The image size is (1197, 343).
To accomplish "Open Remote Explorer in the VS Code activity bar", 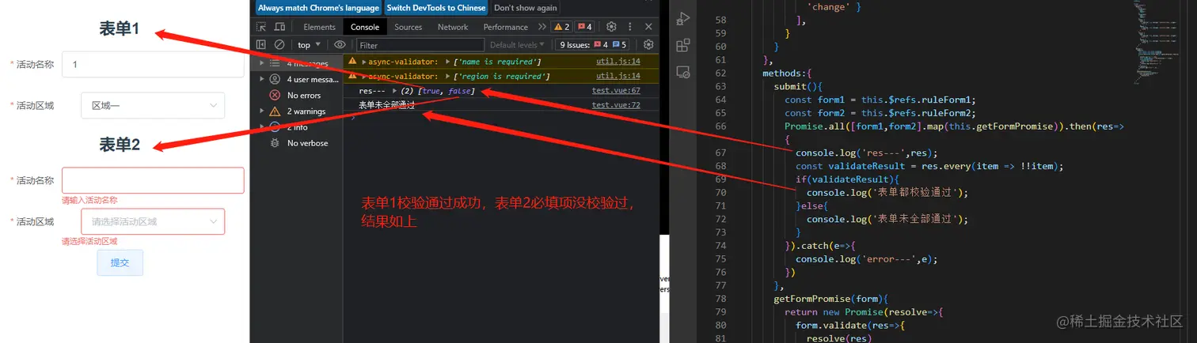I will [683, 72].
